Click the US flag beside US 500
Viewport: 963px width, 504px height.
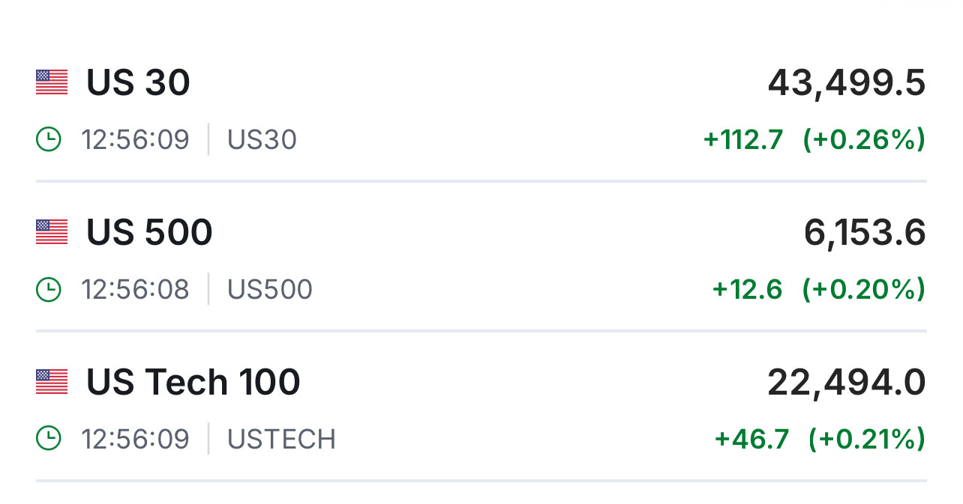(x=52, y=232)
